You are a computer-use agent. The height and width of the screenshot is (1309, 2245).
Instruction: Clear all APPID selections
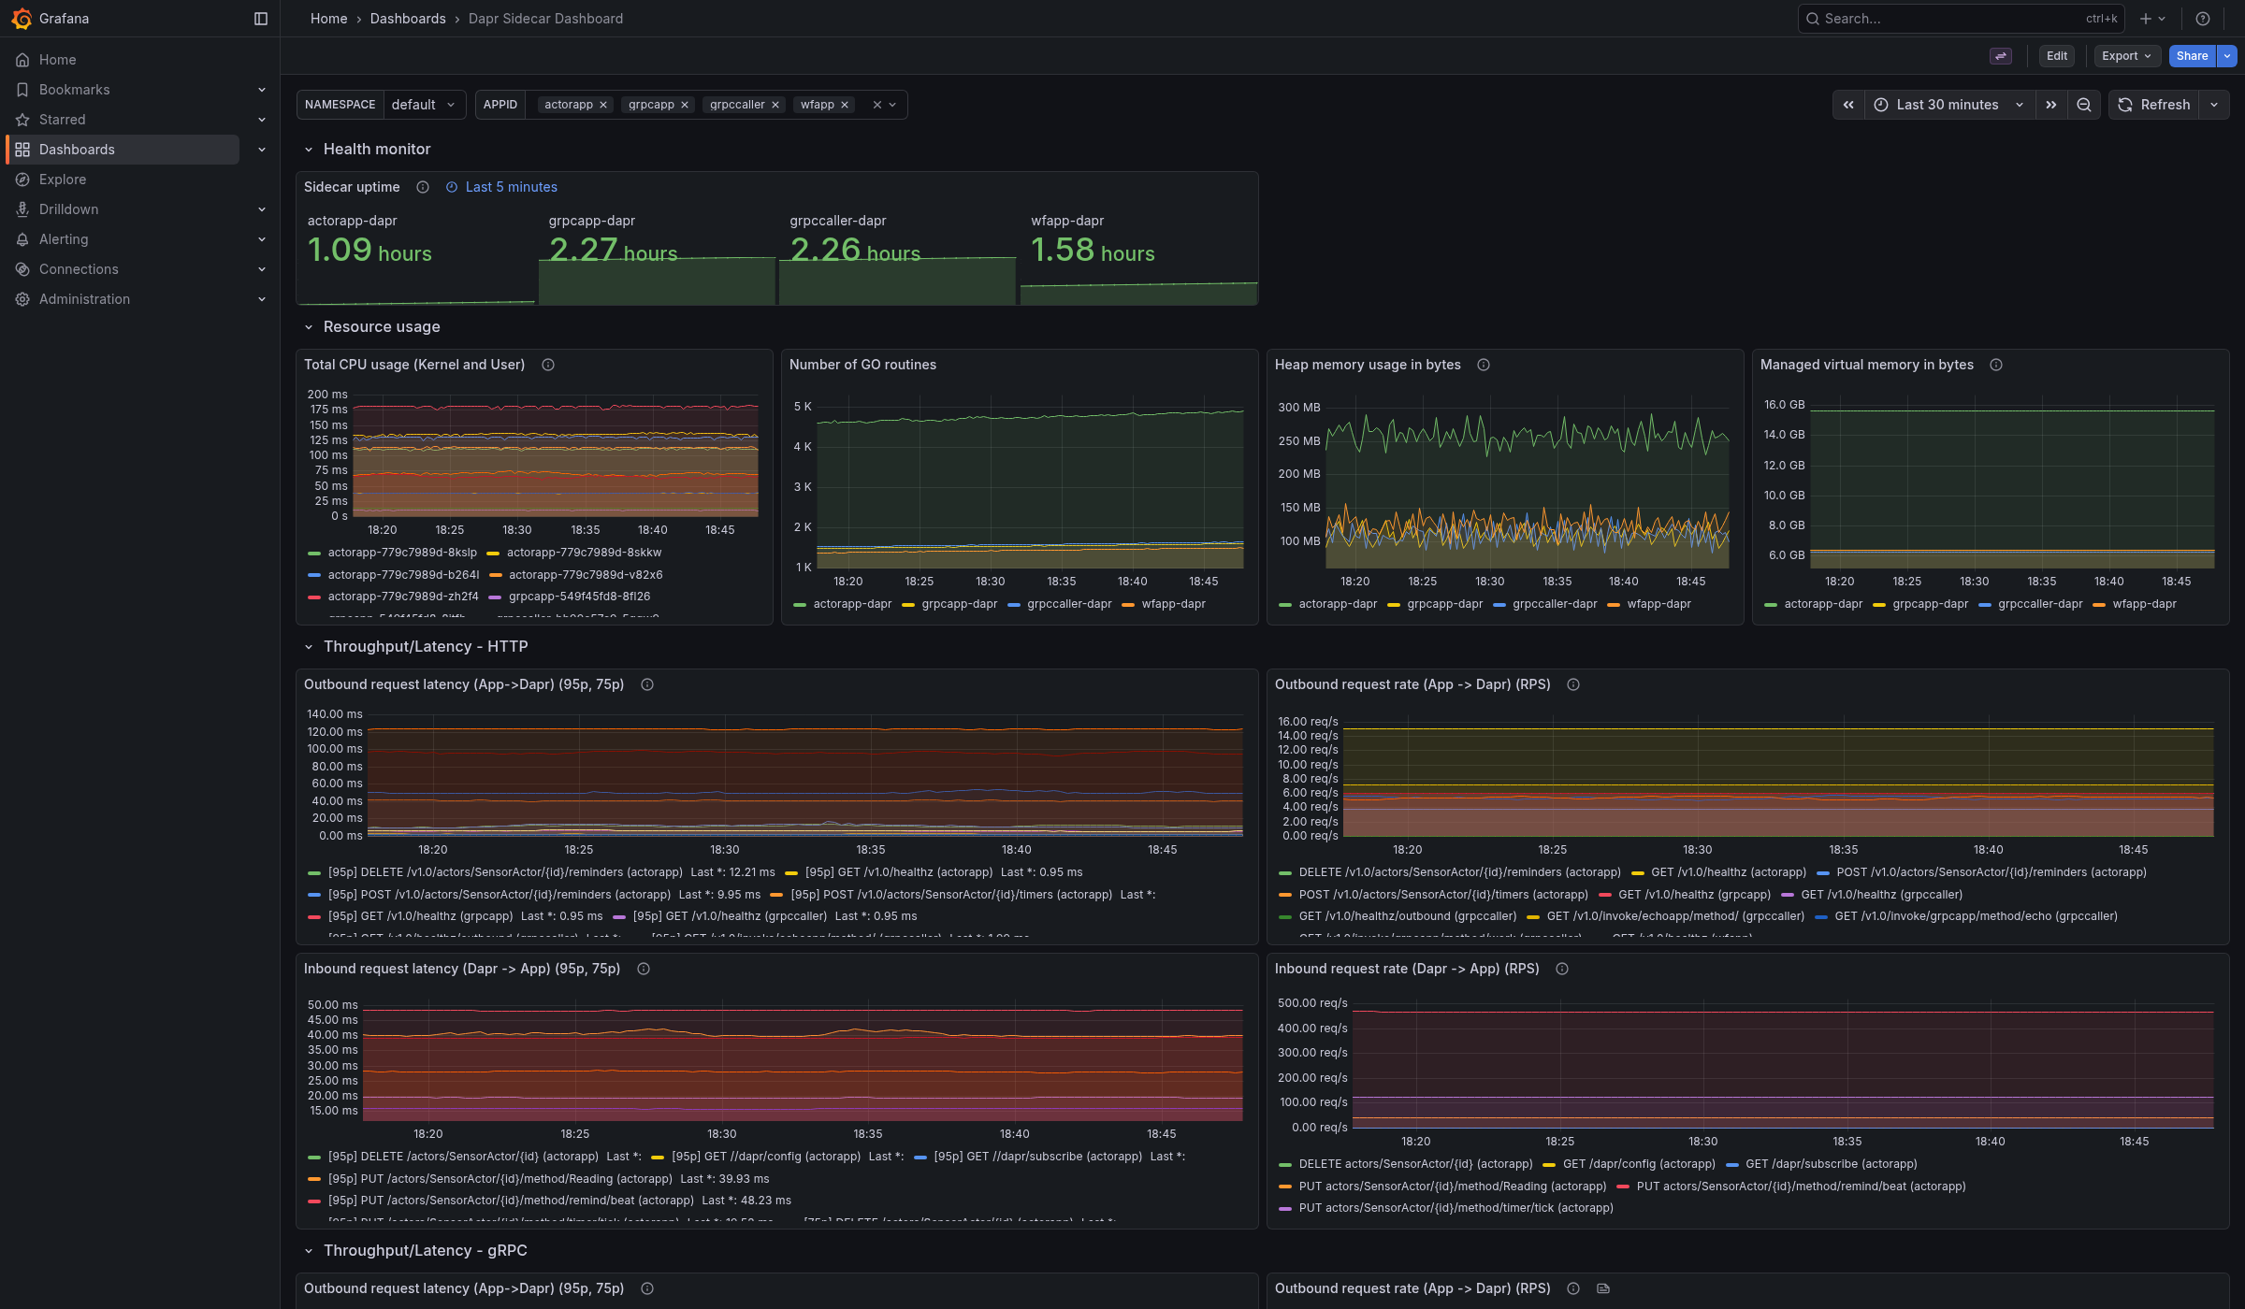coord(877,105)
